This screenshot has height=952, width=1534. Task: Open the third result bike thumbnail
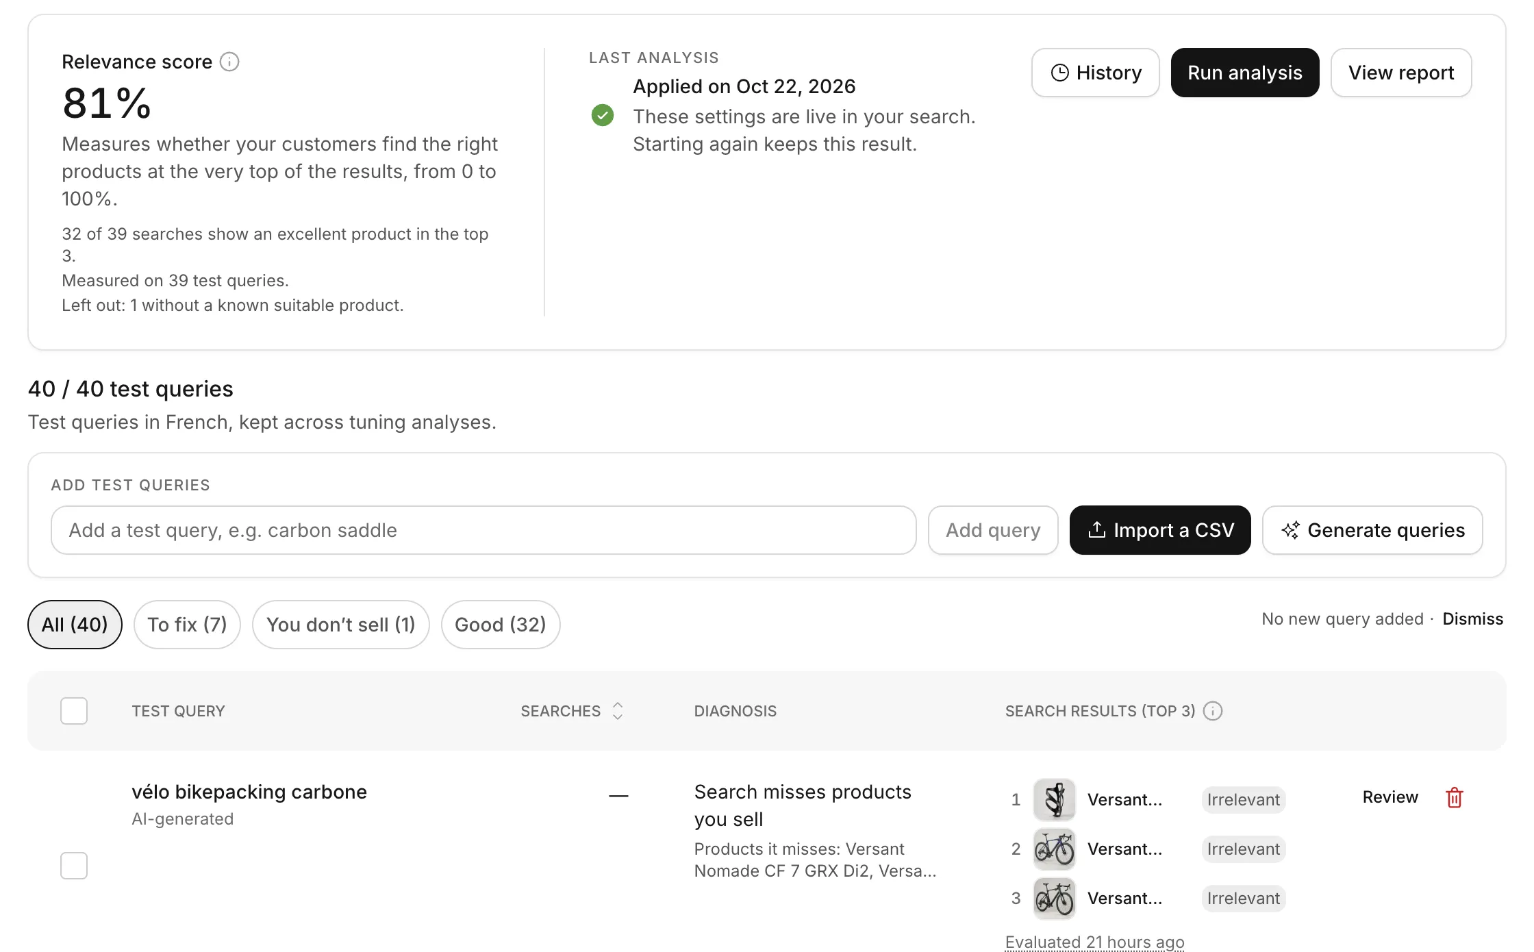(1055, 898)
